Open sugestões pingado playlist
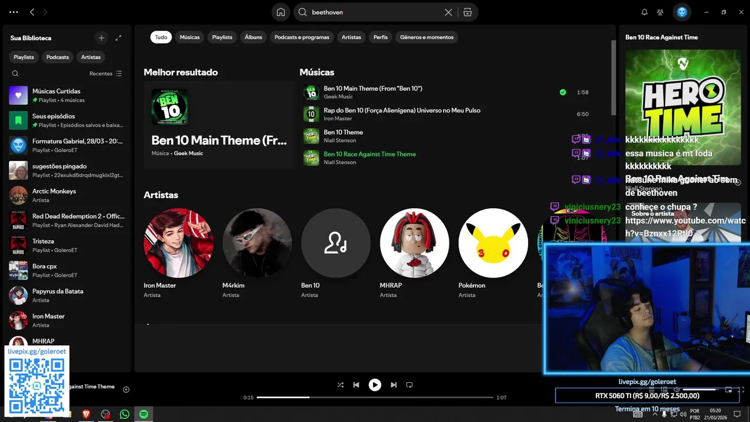Screen dimensions: 750x422 (67, 170)
